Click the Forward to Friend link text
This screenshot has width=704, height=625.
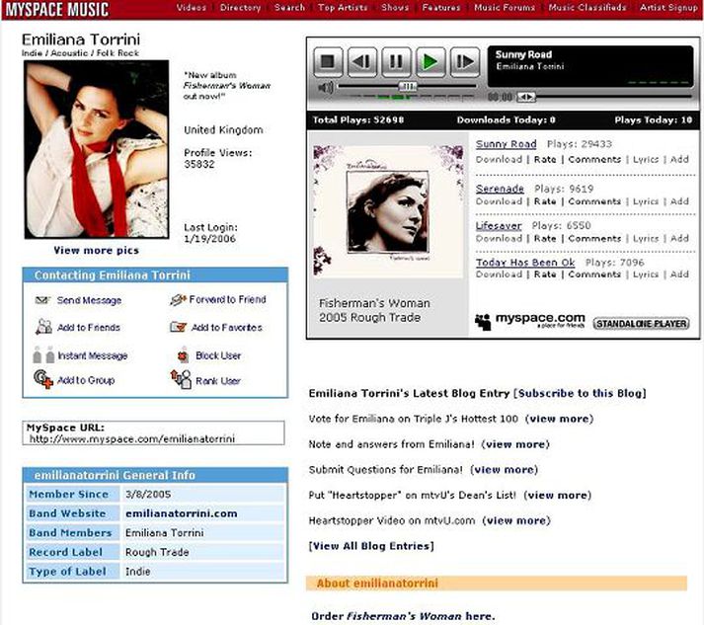pyautogui.click(x=227, y=299)
